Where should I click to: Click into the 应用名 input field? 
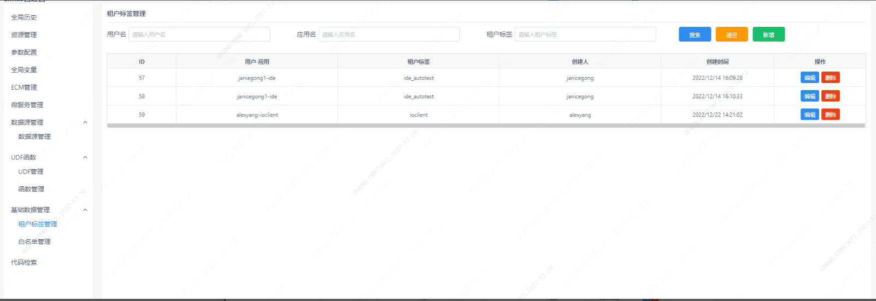point(389,34)
